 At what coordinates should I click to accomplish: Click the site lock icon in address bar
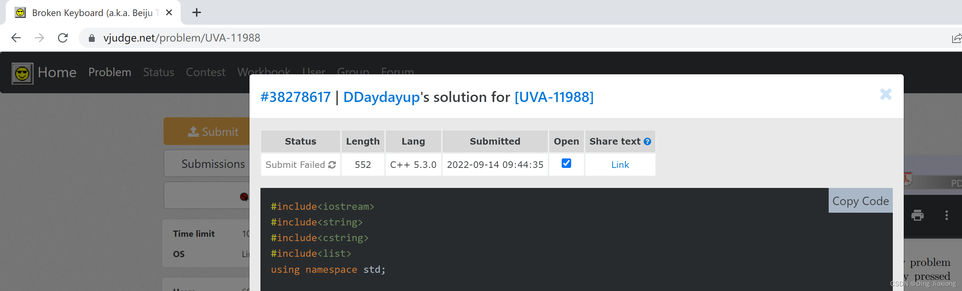tap(91, 38)
